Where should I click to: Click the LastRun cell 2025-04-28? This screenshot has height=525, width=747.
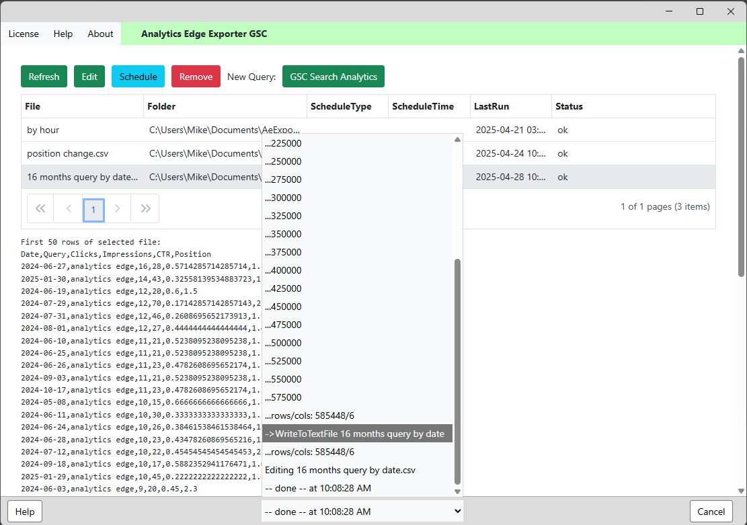click(x=511, y=177)
